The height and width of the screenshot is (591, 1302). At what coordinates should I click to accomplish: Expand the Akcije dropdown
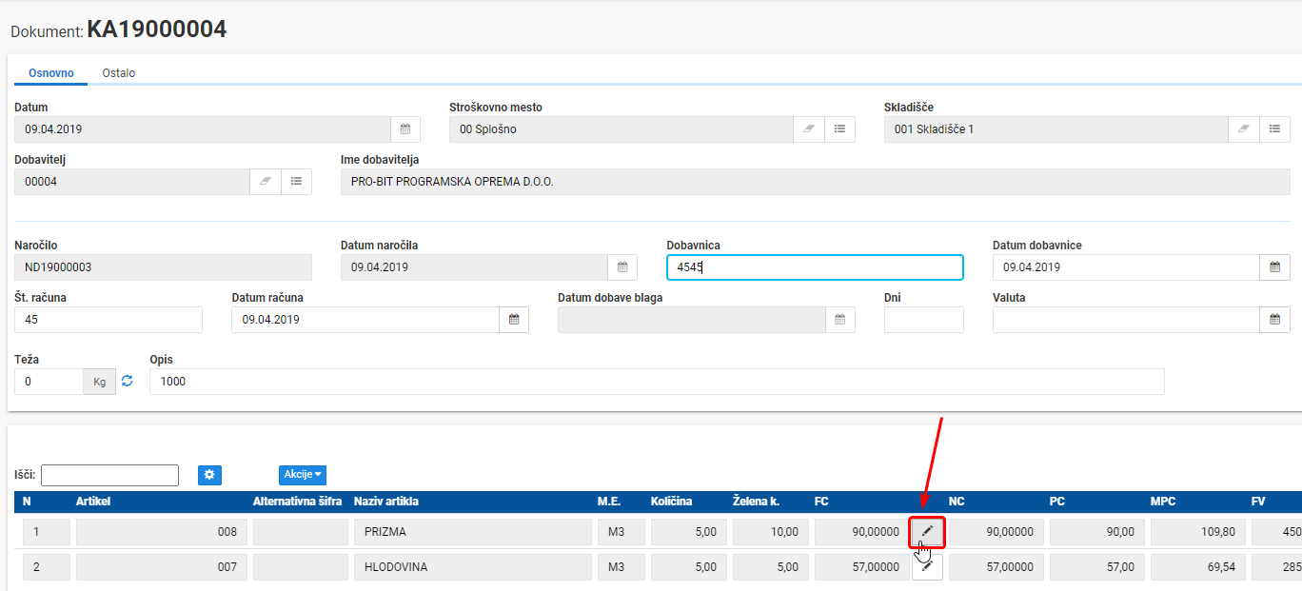click(303, 474)
